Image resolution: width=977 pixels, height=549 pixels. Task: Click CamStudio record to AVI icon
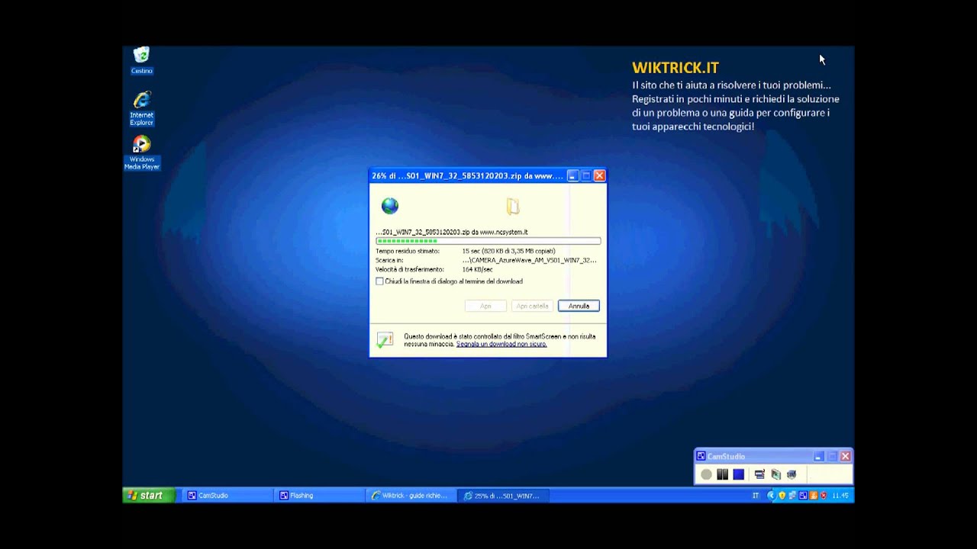pyautogui.click(x=775, y=474)
